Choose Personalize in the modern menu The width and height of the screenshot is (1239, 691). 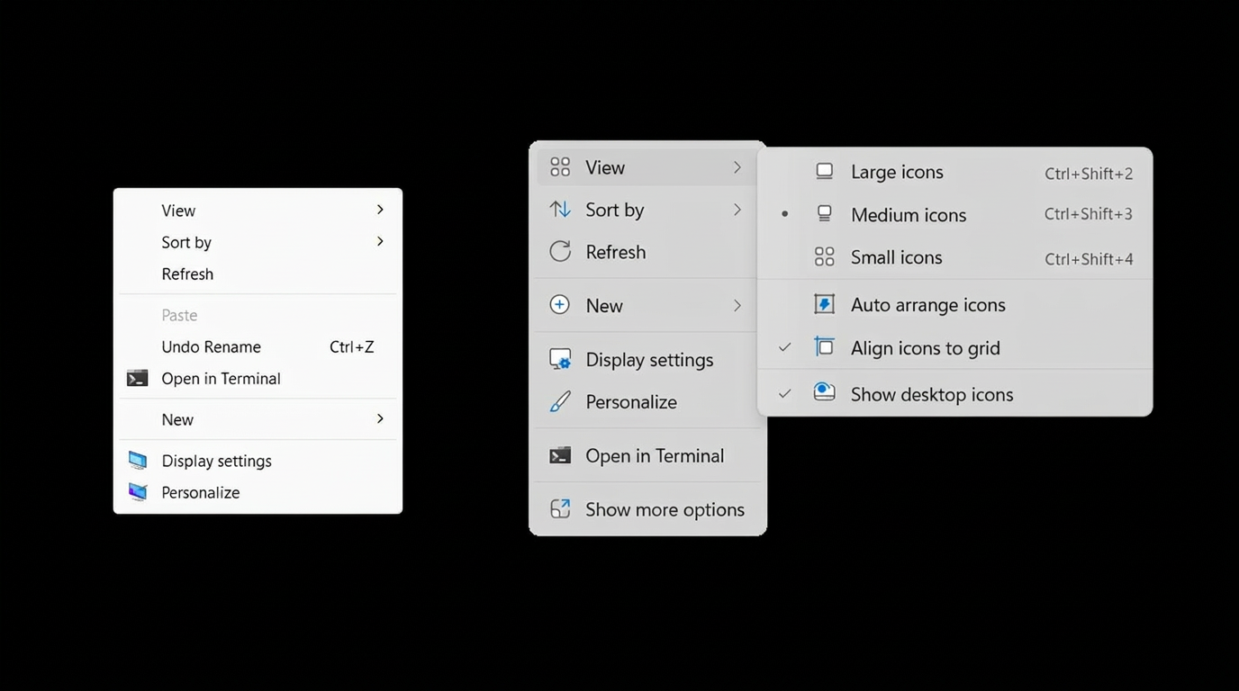(647, 401)
